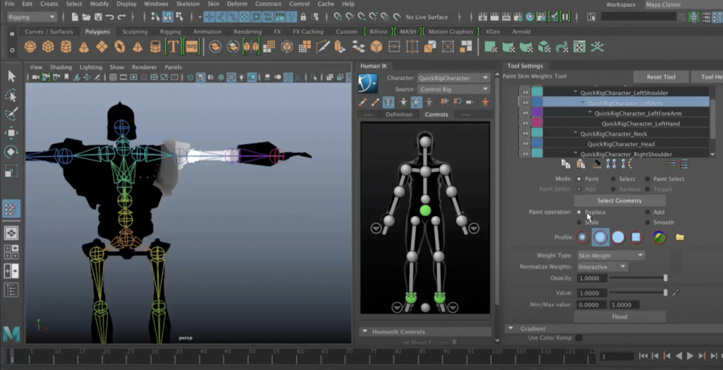The image size is (723, 370).
Task: Click the copy weights icon below influence list
Action: coord(566,163)
